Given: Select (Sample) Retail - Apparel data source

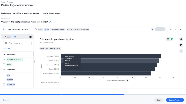Looking at the screenshot, I should pyautogui.click(x=18, y=29).
